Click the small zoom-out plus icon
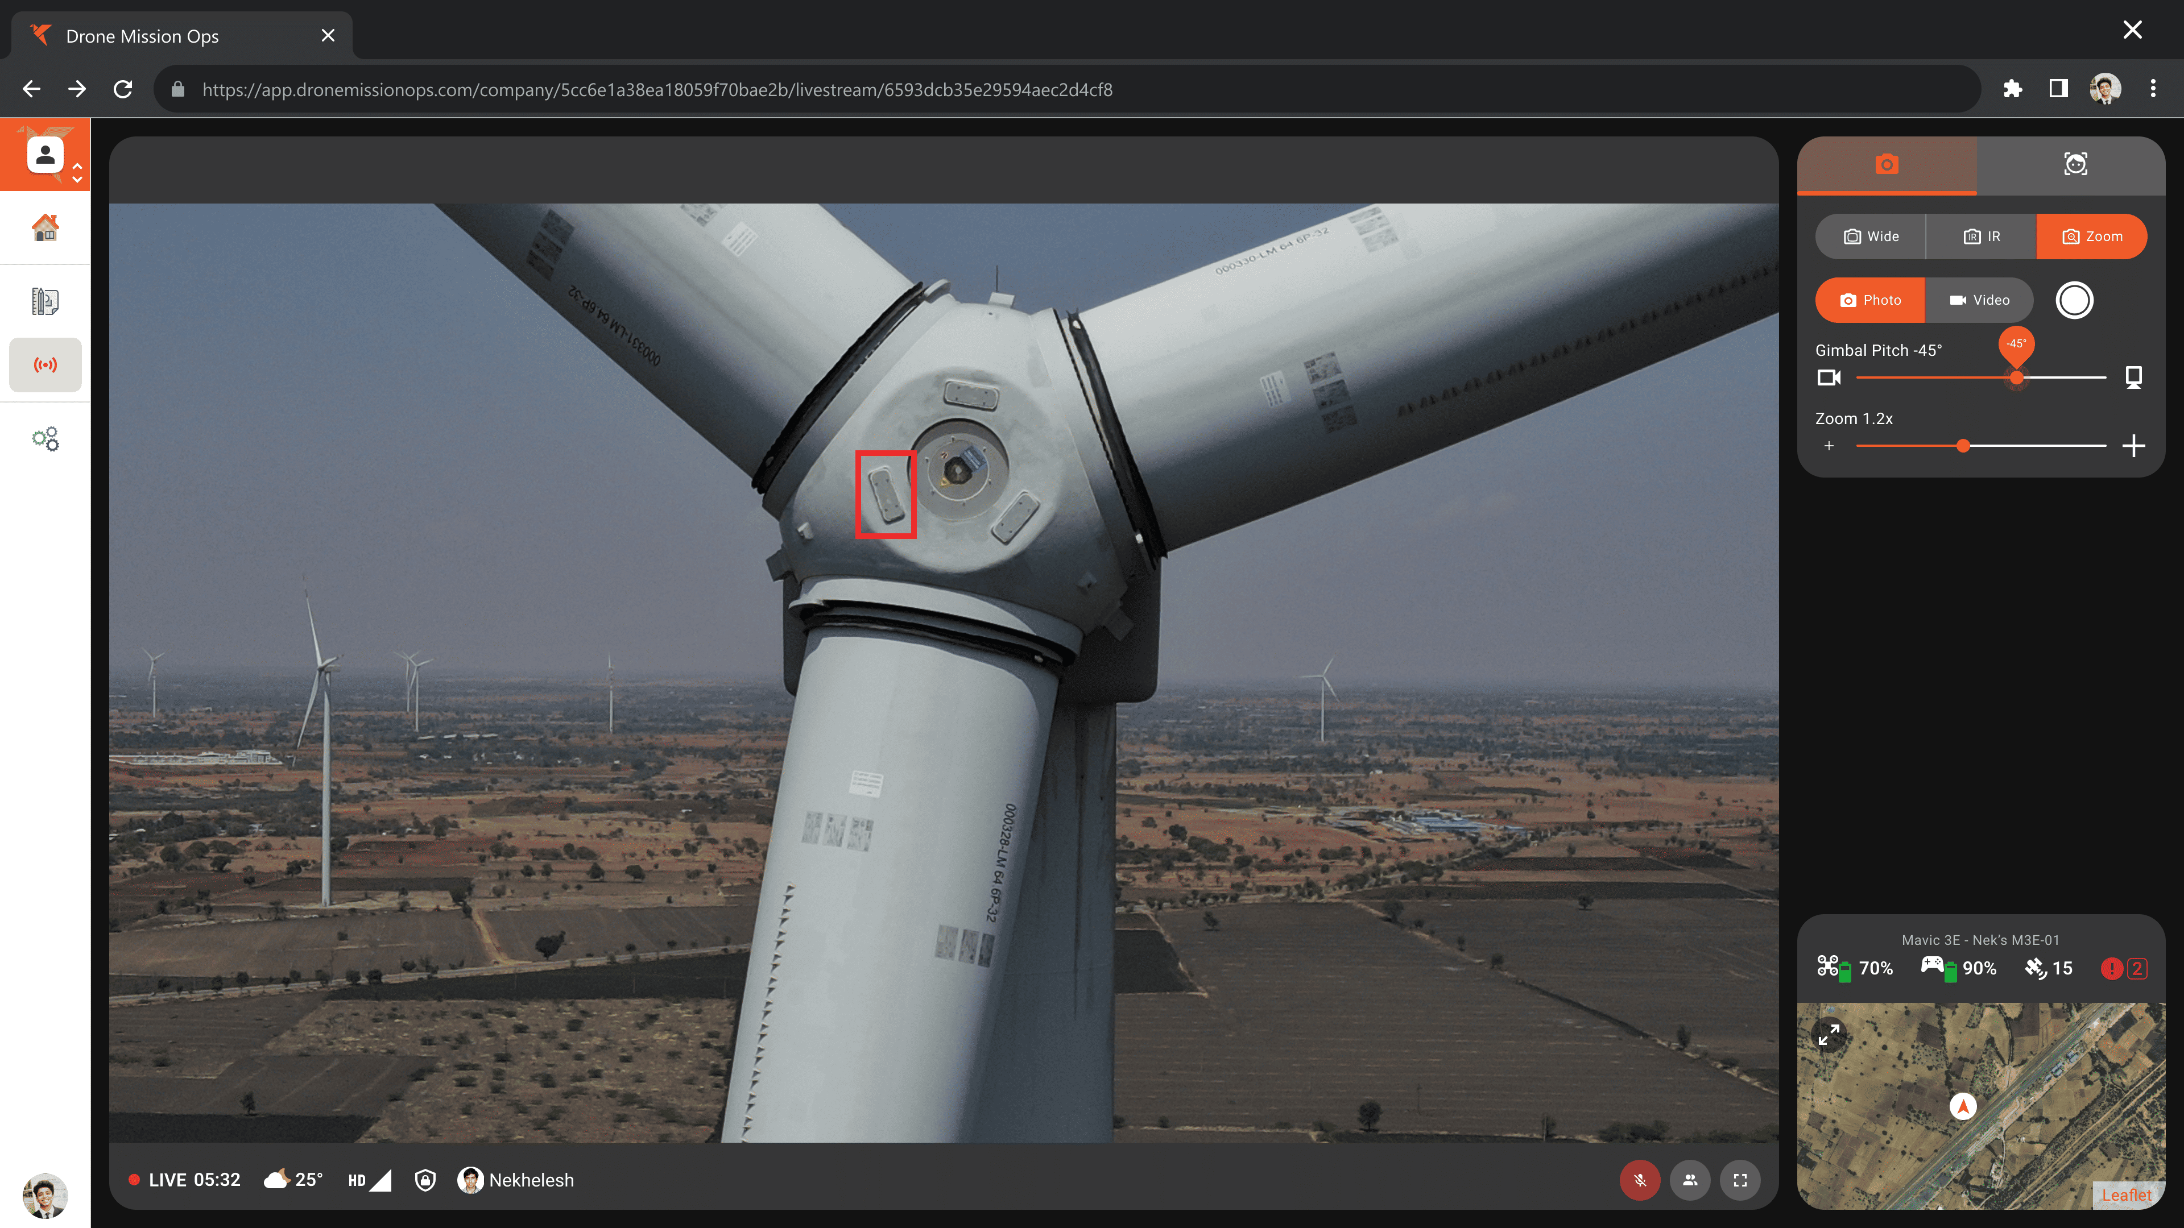This screenshot has width=2184, height=1228. 1829,446
